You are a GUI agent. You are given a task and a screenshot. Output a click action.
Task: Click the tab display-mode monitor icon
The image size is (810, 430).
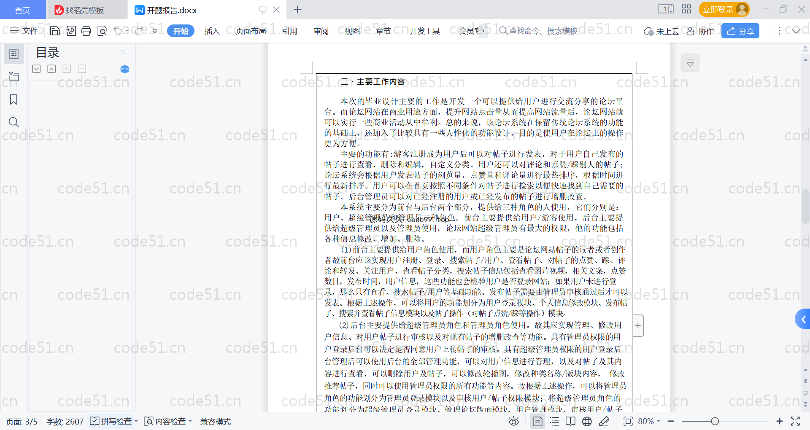[x=263, y=9]
